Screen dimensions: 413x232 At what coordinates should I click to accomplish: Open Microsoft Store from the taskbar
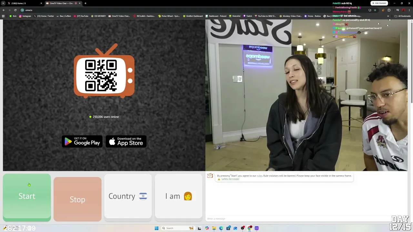(x=228, y=228)
